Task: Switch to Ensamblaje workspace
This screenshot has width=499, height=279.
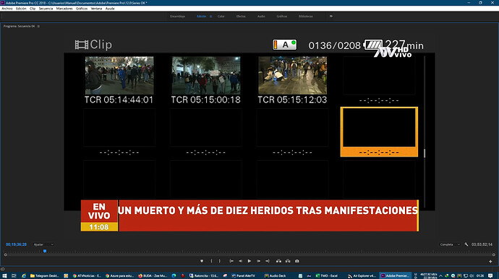Action: click(x=178, y=16)
